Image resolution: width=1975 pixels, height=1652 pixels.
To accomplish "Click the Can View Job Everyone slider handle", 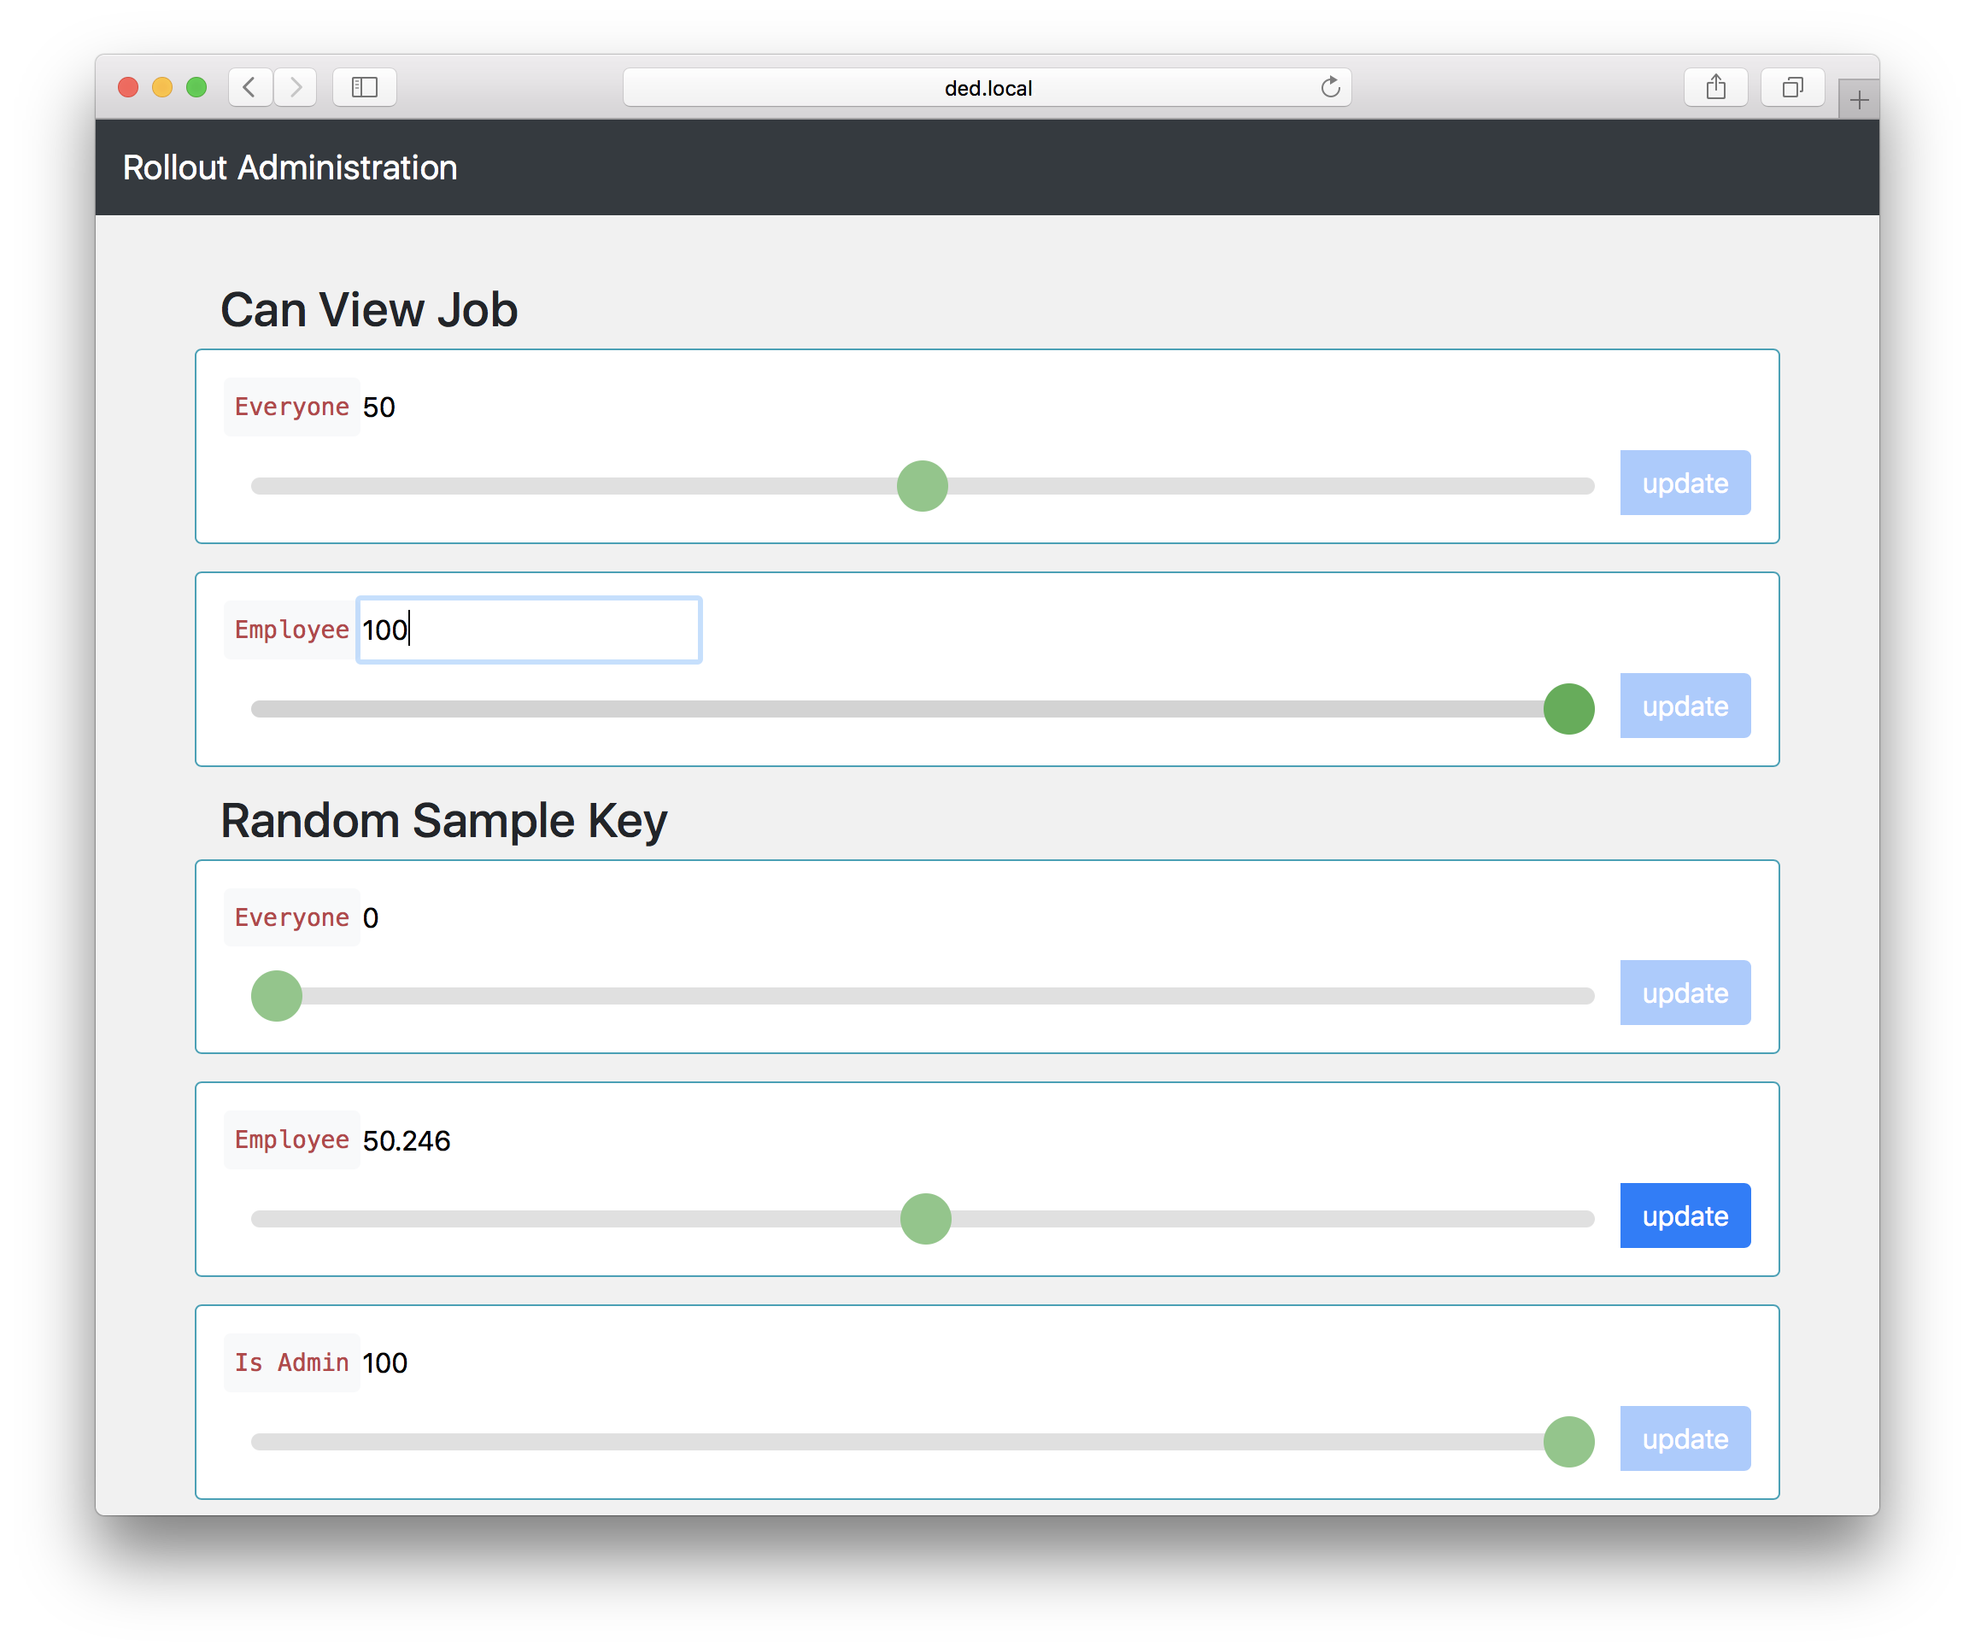I will 922,486.
